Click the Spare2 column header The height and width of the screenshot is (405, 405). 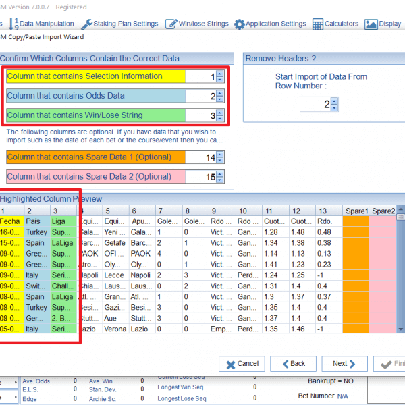383,211
